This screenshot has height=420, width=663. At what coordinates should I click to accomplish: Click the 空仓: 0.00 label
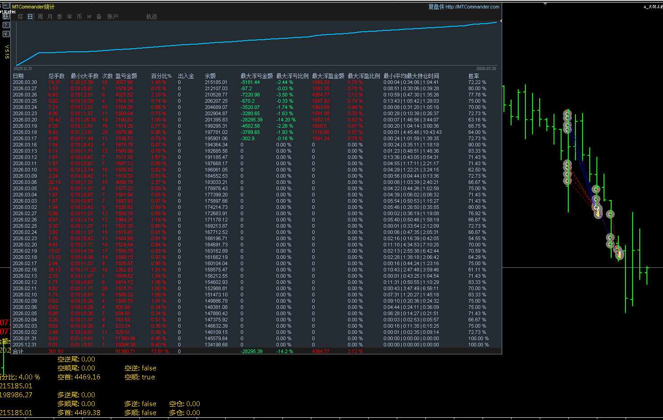[185, 404]
